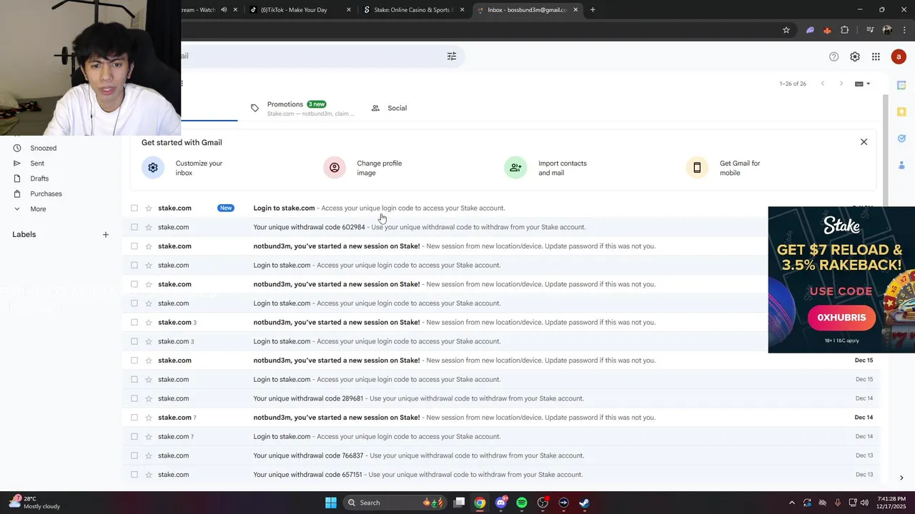The width and height of the screenshot is (915, 514).
Task: Open Gmail support help icon
Action: point(834,56)
